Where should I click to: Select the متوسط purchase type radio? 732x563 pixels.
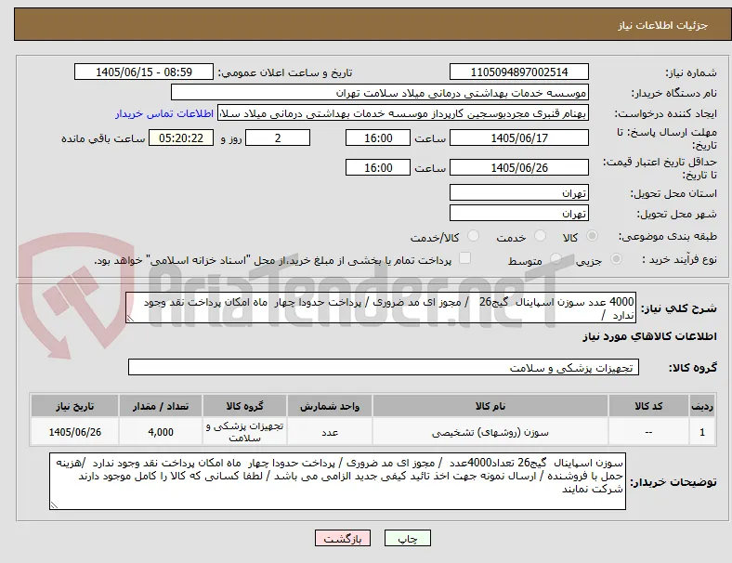coord(556,258)
